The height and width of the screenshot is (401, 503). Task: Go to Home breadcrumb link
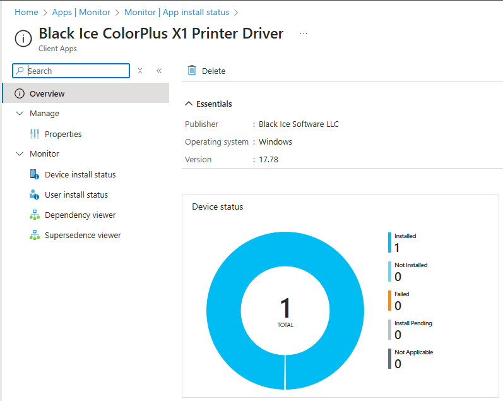27,12
